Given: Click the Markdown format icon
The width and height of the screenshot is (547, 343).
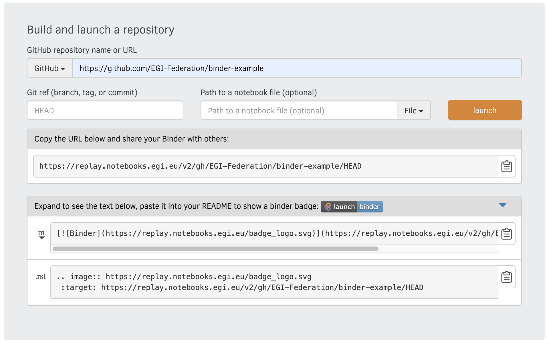Looking at the screenshot, I should pyautogui.click(x=41, y=234).
